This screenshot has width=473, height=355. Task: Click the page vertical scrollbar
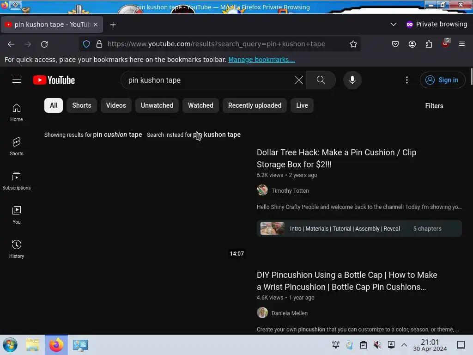(471, 77)
